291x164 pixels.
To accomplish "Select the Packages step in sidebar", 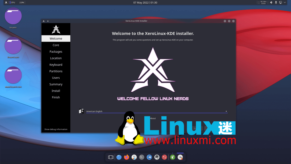I will click(x=56, y=52).
